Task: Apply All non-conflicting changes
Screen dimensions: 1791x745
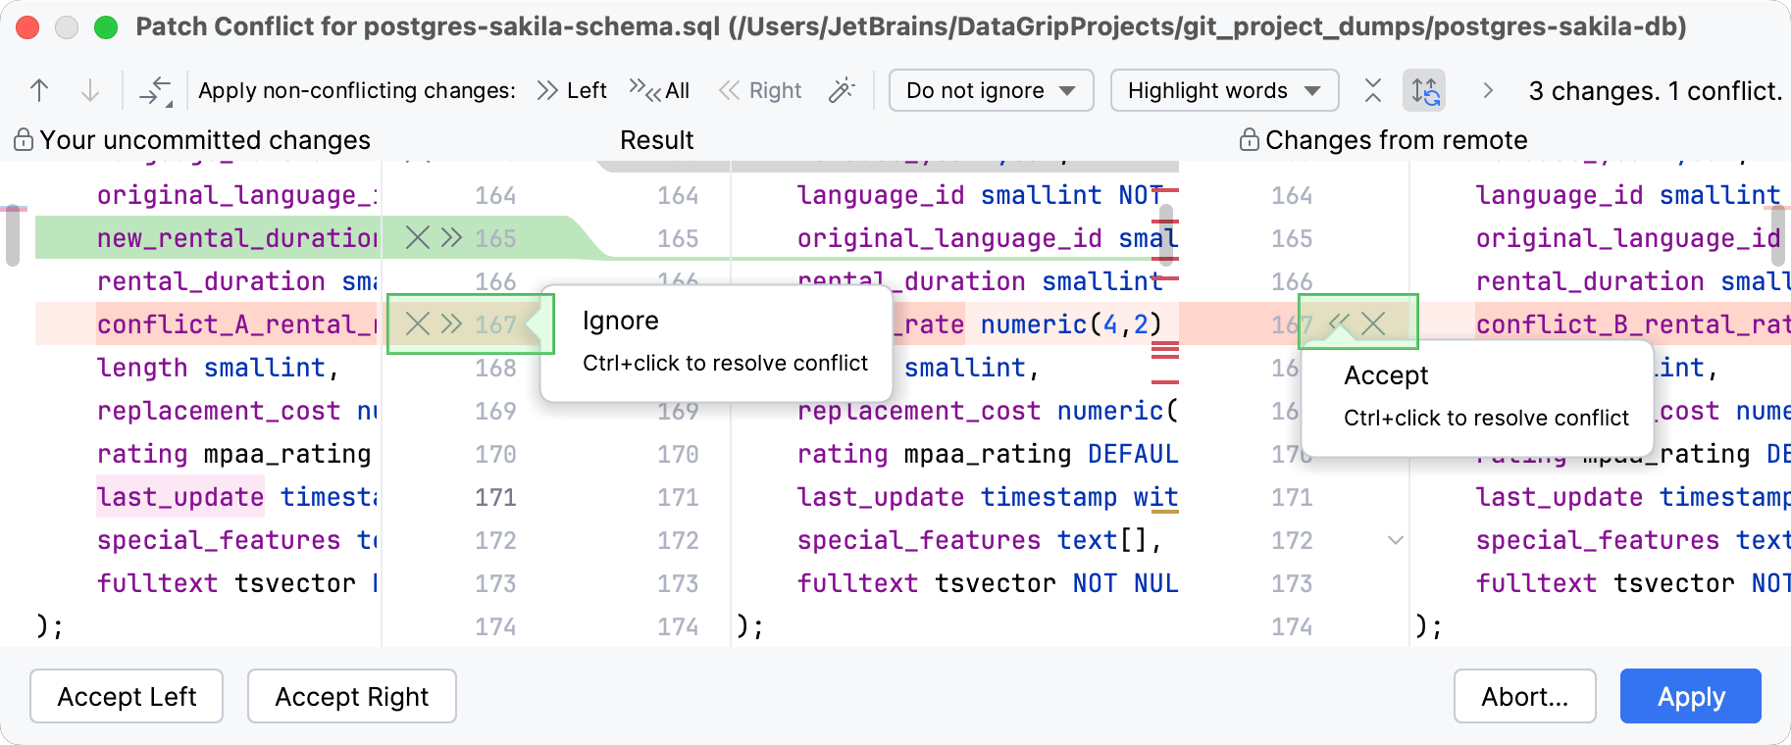Action: click(660, 91)
